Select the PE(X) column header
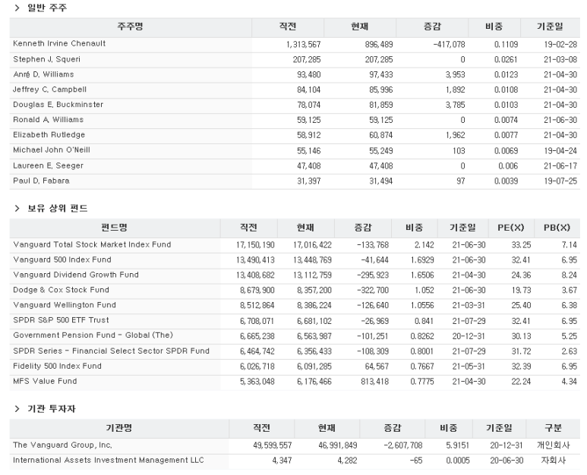Screen dimensions: 587x475 [510, 228]
